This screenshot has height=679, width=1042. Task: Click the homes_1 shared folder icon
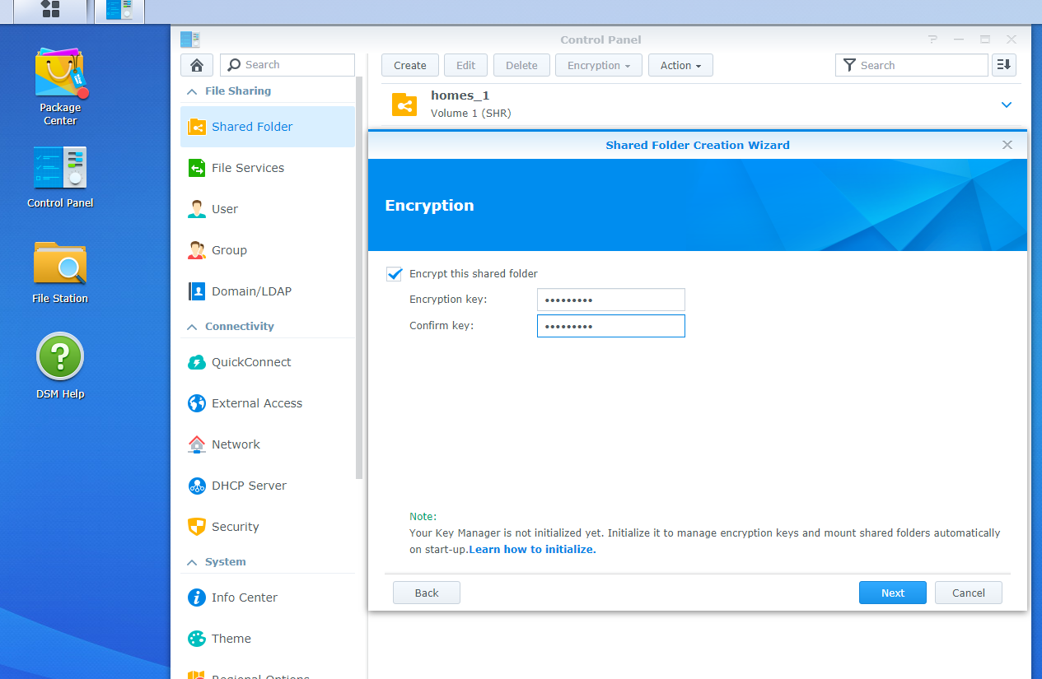click(x=404, y=105)
